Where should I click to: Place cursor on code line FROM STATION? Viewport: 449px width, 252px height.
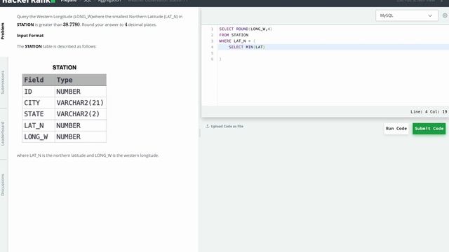(x=234, y=35)
